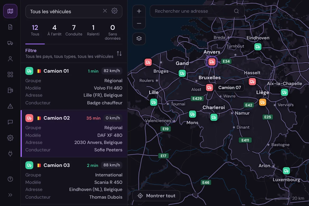Open the map layers selector
Viewport: 309px width, 206px height.
click(139, 39)
